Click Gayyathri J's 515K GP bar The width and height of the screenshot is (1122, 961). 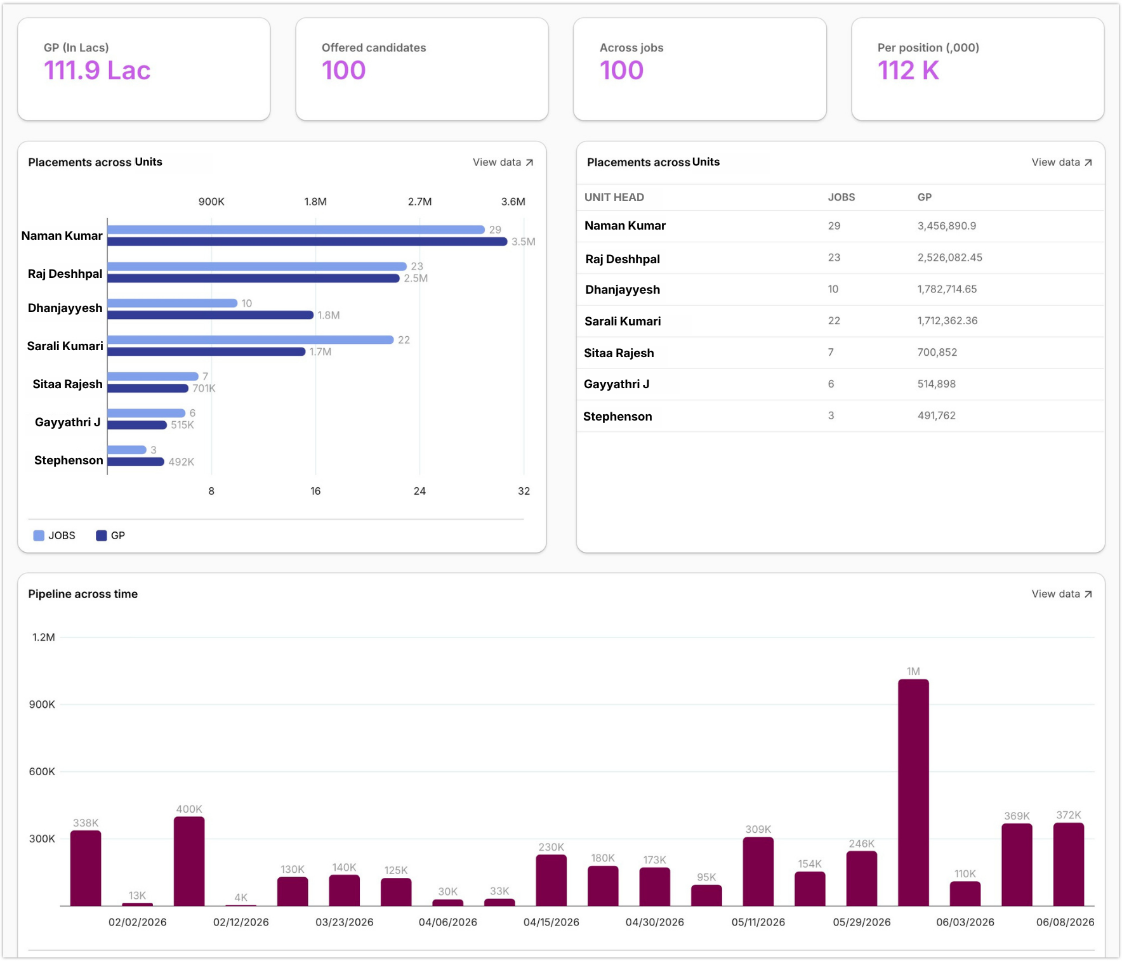pos(137,425)
